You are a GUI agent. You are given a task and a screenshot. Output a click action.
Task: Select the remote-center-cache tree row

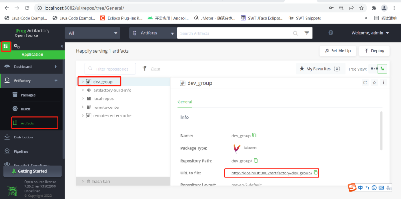pos(123,115)
